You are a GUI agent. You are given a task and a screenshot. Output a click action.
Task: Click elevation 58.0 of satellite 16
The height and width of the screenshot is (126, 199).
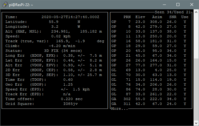(x=140, y=41)
